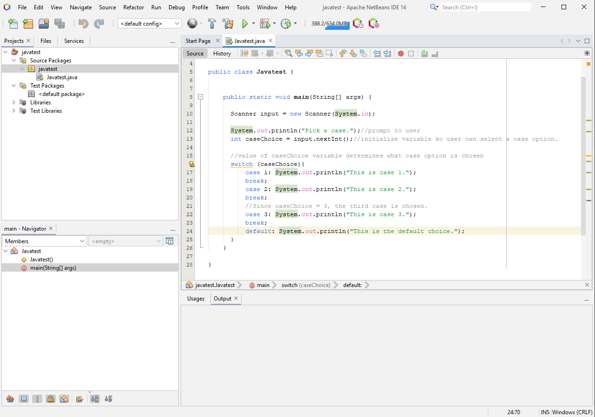Screen dimensions: 595x417
Task: Click the Undo arrow icon
Action: tap(83, 24)
